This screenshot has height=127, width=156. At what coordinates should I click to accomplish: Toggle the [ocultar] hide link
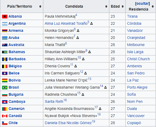[x=143, y=4]
